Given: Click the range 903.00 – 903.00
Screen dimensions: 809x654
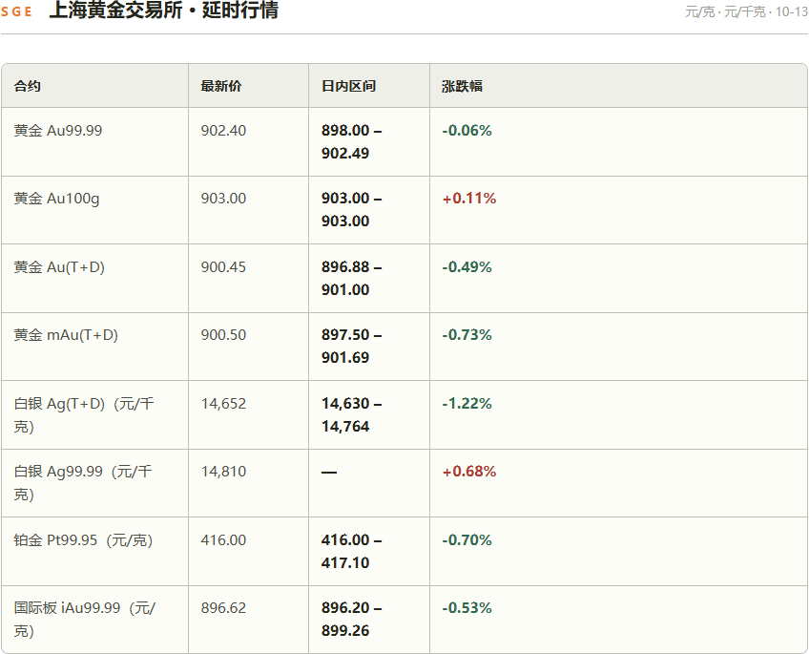Looking at the screenshot, I should 352,210.
